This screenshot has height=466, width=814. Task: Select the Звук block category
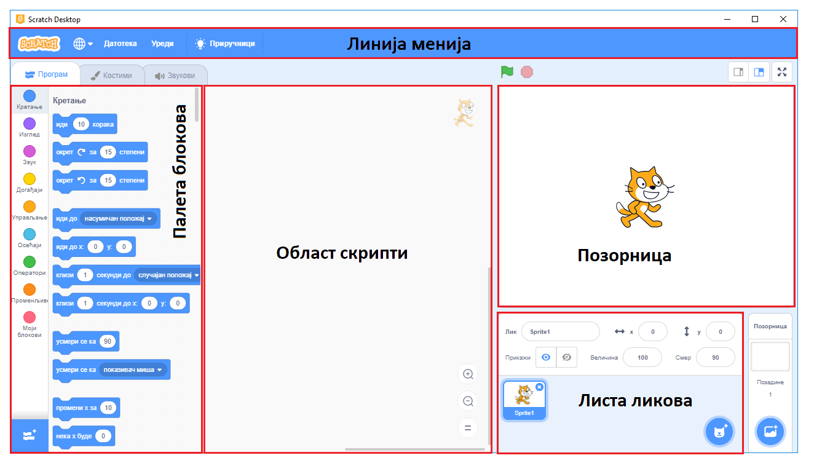coord(30,156)
